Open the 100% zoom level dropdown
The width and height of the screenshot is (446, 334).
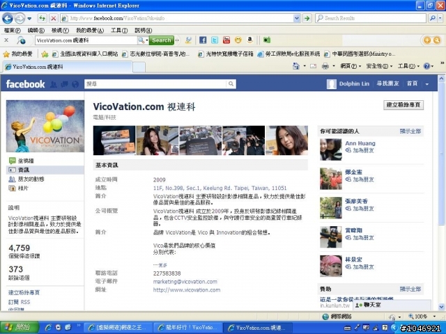(434, 317)
